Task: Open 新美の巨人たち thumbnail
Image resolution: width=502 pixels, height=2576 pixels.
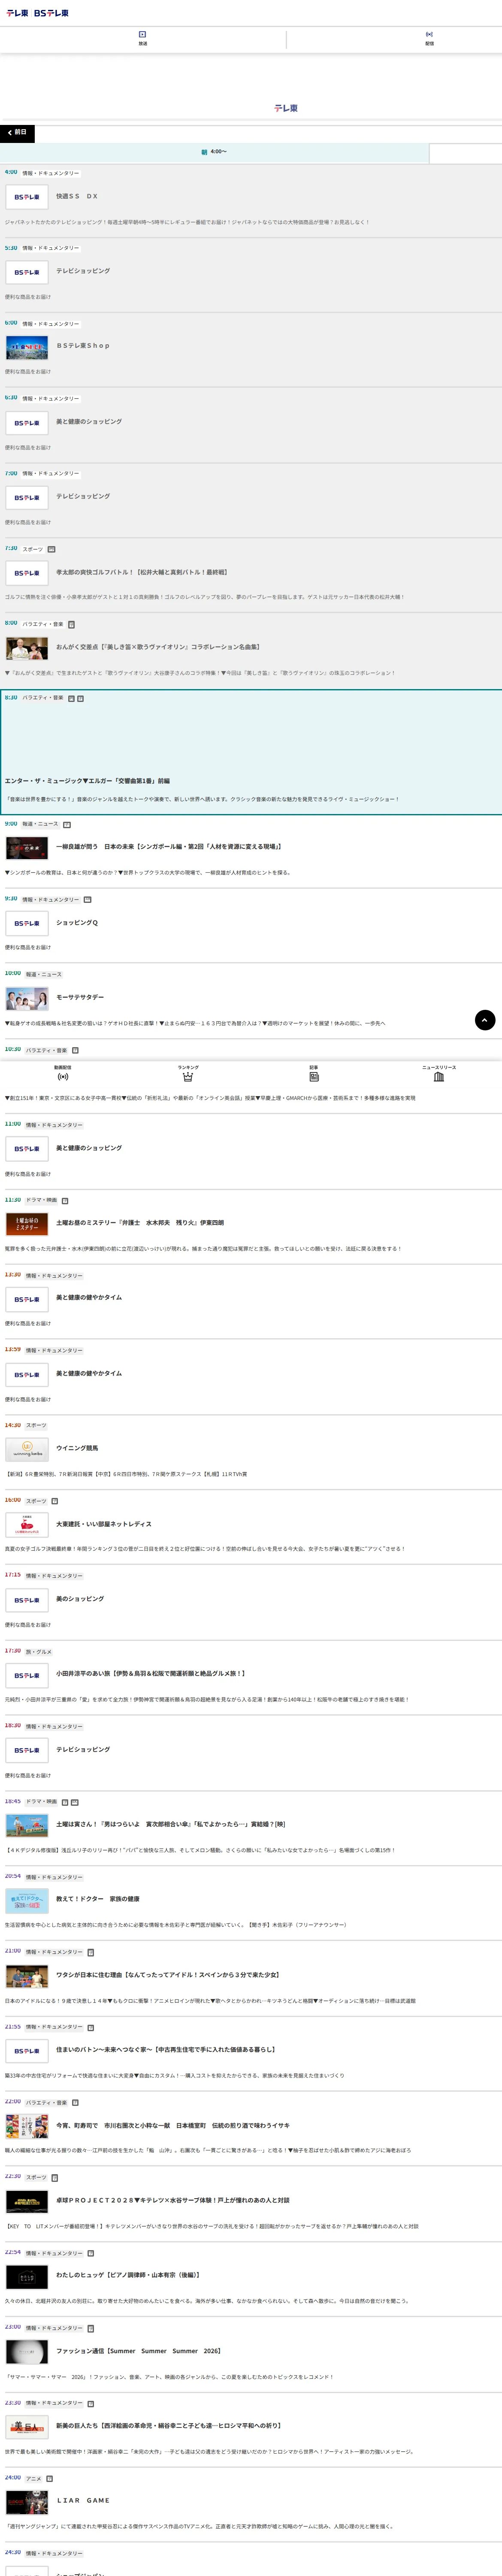Action: pos(27,2427)
